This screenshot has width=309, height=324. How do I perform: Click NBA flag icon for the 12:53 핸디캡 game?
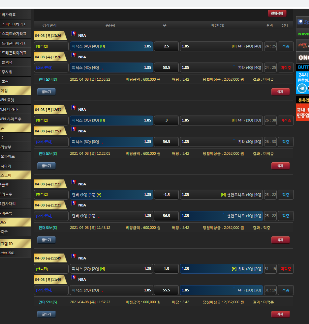click(74, 108)
